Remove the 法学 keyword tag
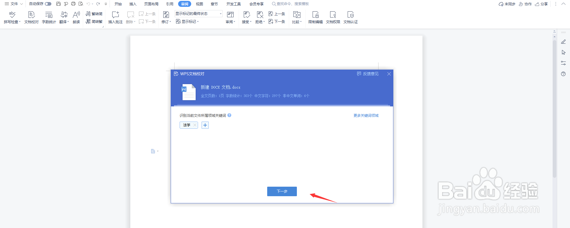 point(195,125)
